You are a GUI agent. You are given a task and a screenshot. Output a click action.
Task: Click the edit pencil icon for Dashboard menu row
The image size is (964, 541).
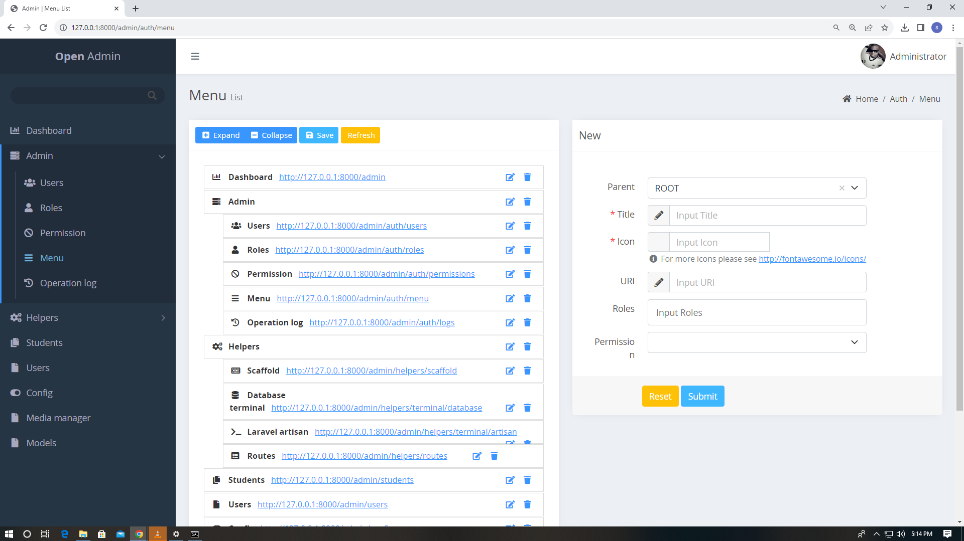coord(510,177)
